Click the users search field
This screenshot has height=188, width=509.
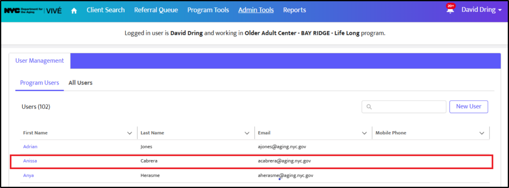(x=404, y=107)
